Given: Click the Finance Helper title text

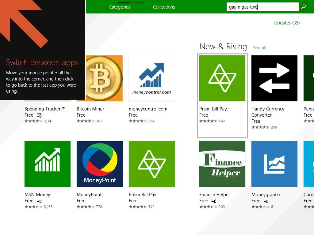Looking at the screenshot, I should 215,195.
